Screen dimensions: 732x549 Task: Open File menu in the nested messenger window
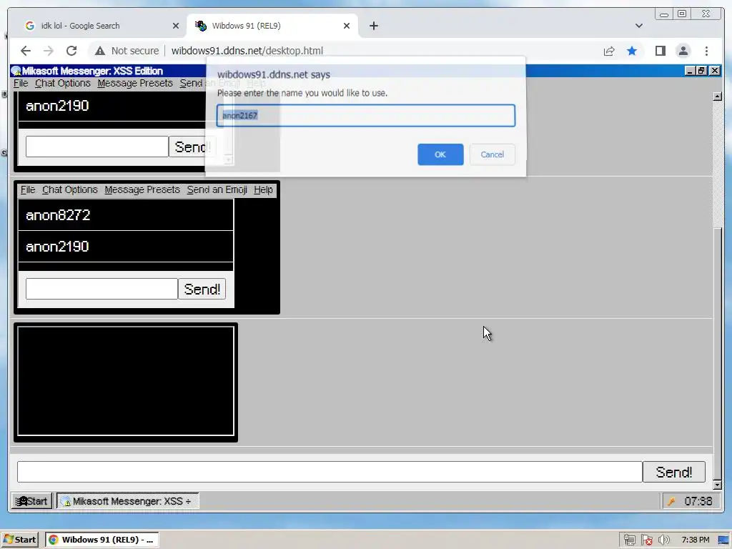[x=28, y=189]
